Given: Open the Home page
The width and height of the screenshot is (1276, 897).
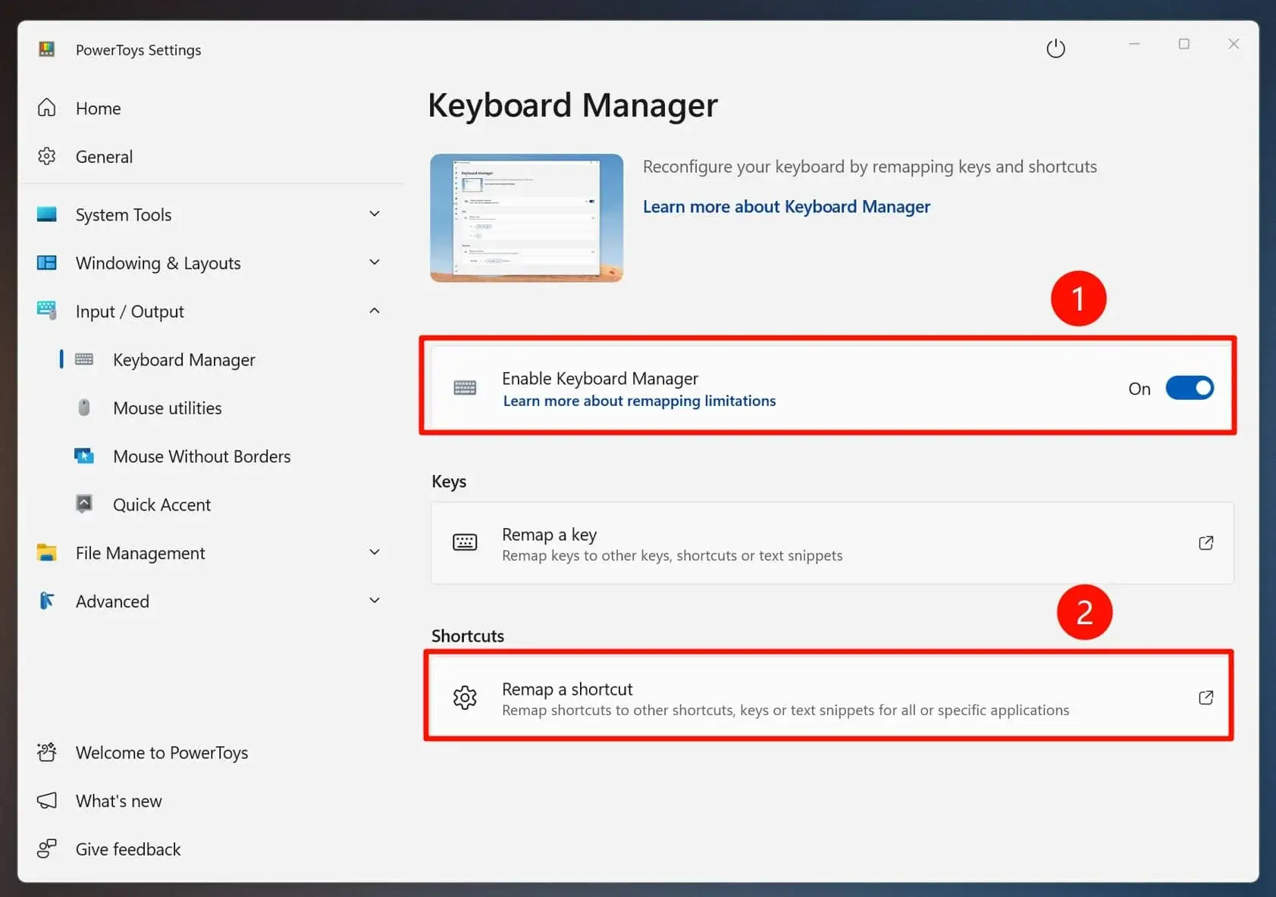Looking at the screenshot, I should 98,108.
